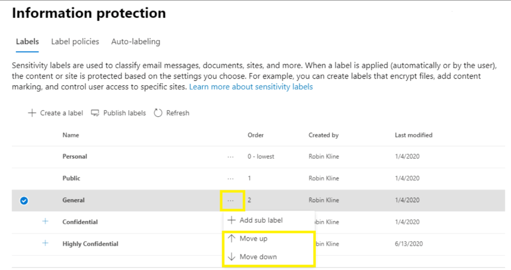Click the 1/4/2020 date in General row
This screenshot has height=270, width=511.
[x=407, y=200]
